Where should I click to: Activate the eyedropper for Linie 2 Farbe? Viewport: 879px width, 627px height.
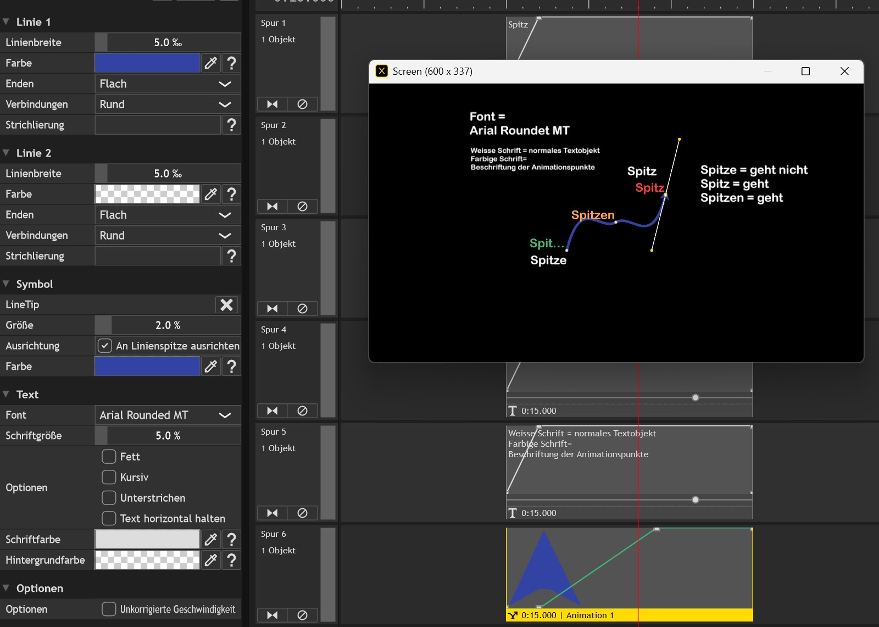click(x=211, y=194)
